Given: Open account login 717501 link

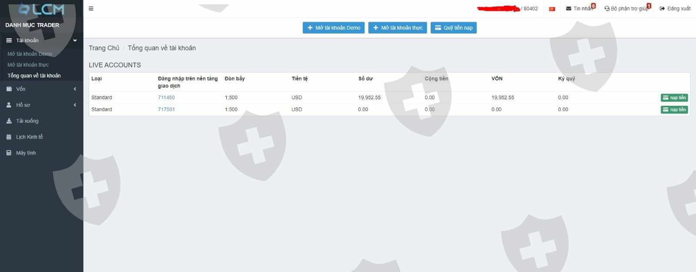Looking at the screenshot, I should 166,110.
